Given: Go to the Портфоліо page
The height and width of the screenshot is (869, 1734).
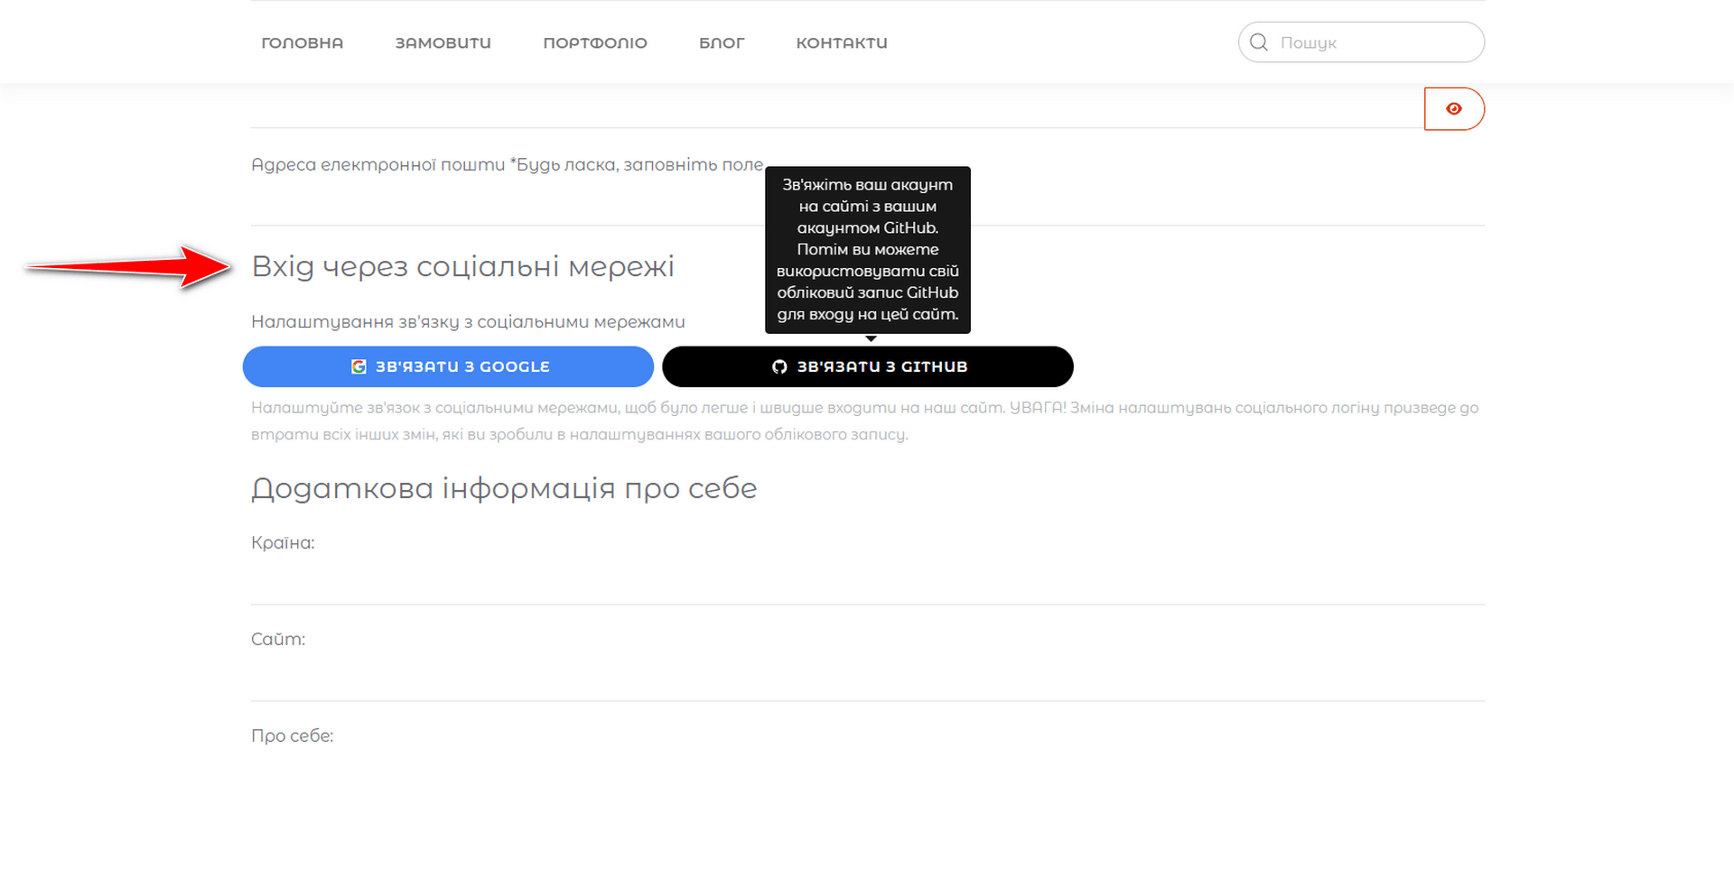Looking at the screenshot, I should click(595, 42).
